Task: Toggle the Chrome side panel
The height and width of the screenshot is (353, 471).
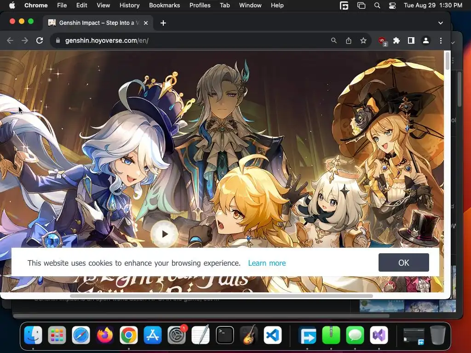Action: (411, 40)
